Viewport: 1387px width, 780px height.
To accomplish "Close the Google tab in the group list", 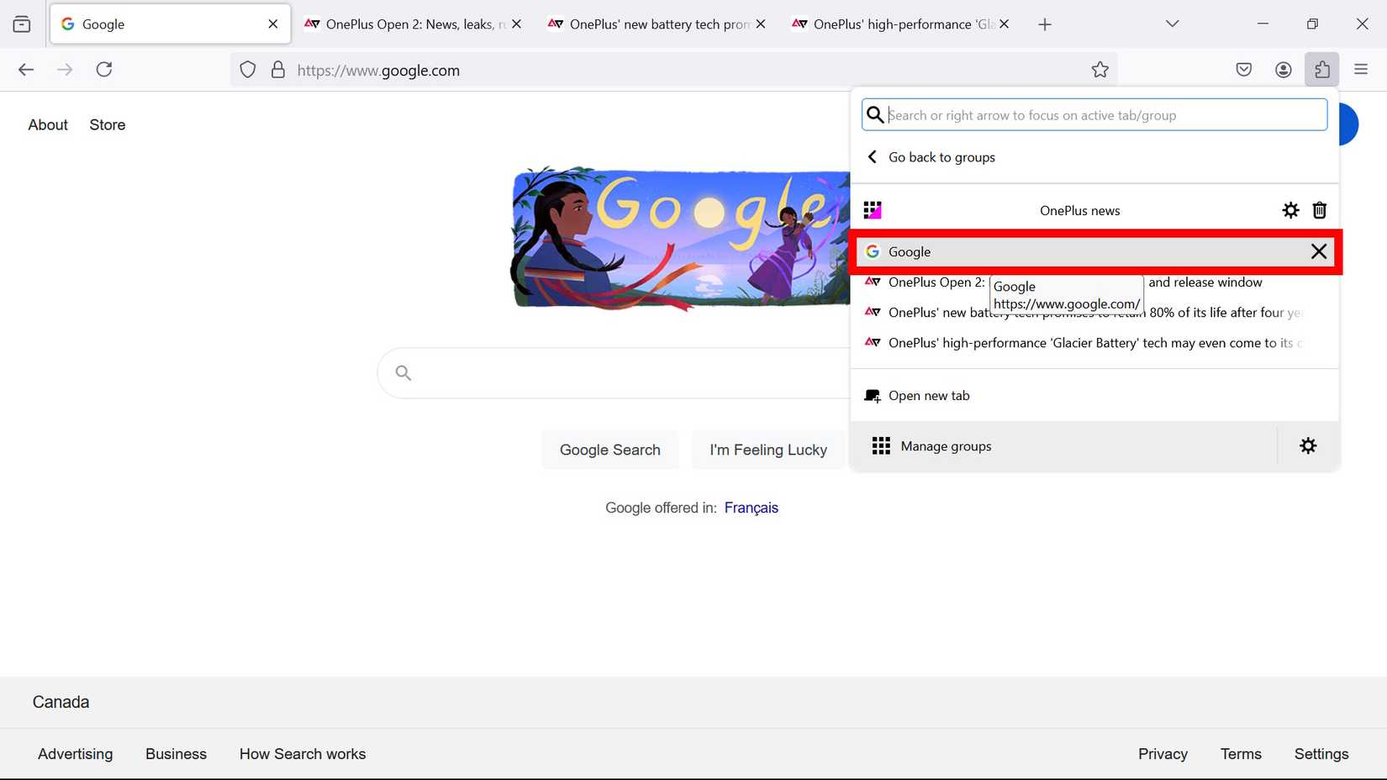I will [x=1318, y=251].
